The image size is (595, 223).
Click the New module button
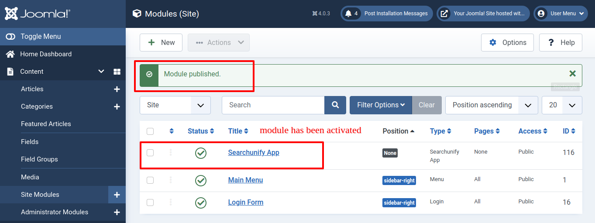coord(162,42)
